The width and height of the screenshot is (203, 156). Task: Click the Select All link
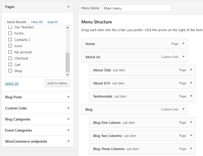(12, 84)
